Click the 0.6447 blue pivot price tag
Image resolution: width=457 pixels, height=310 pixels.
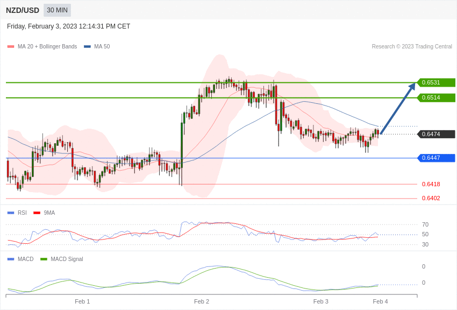coord(437,158)
